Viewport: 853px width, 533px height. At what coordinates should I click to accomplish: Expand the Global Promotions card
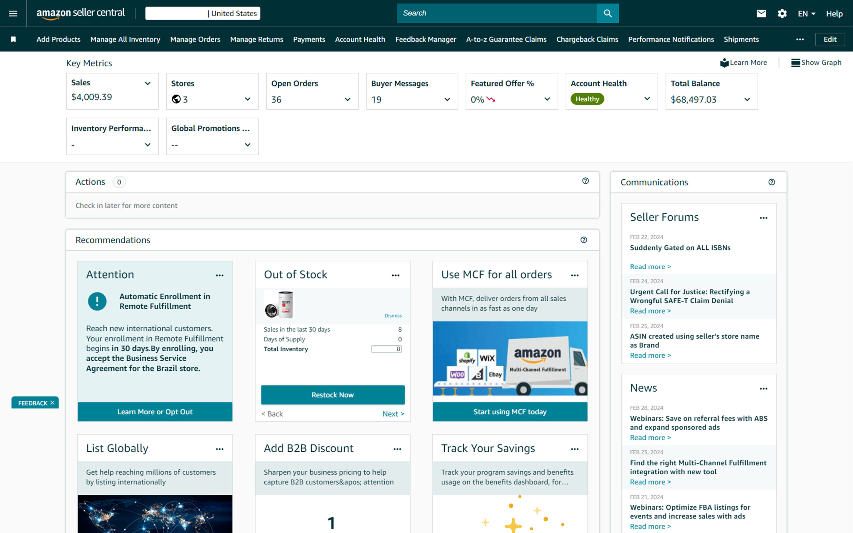248,145
